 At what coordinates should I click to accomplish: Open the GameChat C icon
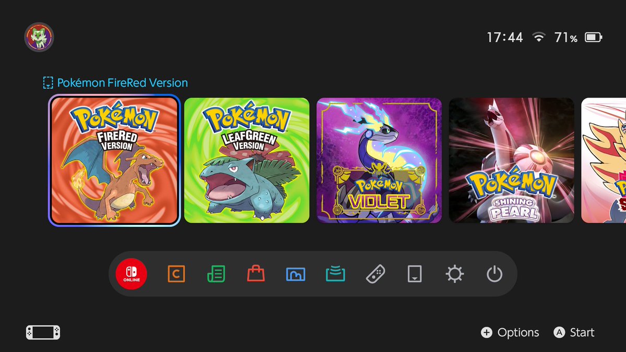[x=176, y=274]
